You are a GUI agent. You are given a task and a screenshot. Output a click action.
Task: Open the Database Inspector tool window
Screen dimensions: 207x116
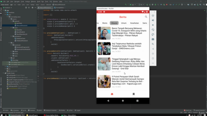click(x=50, y=110)
